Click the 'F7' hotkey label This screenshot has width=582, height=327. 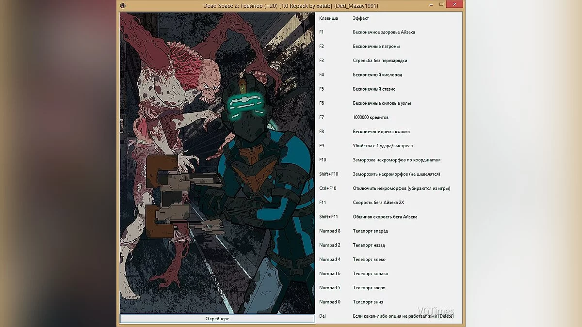(x=322, y=117)
